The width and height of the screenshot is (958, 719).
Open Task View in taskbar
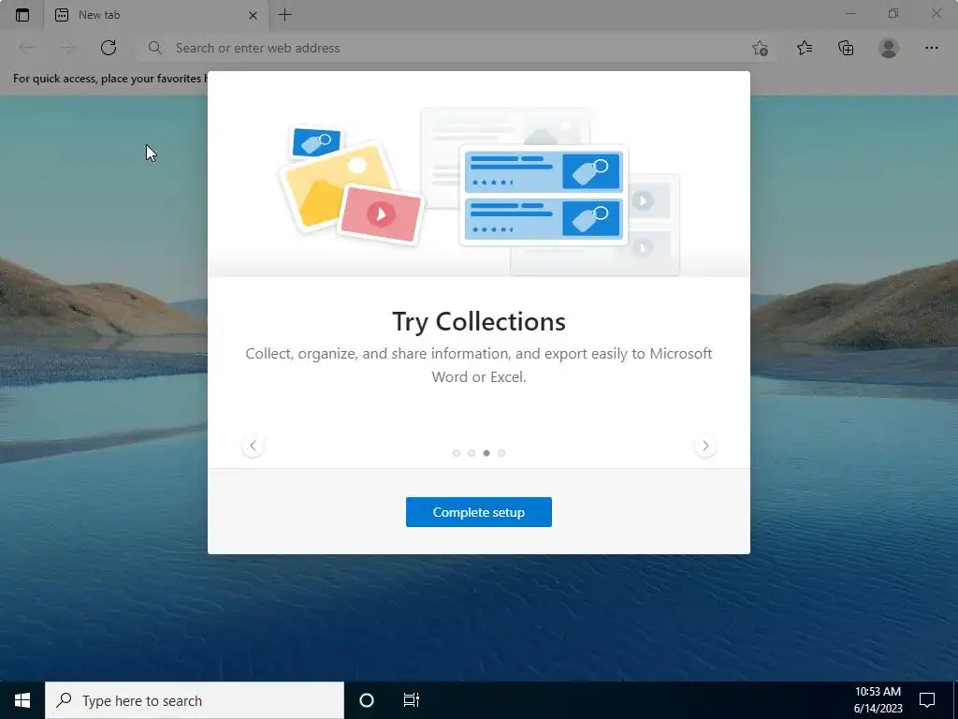[412, 700]
